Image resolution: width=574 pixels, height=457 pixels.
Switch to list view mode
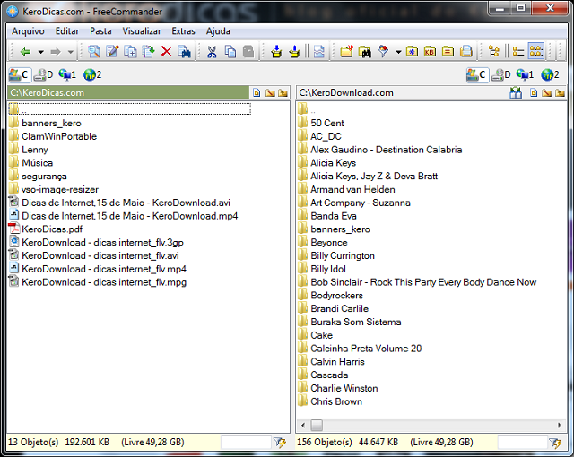coord(518,52)
